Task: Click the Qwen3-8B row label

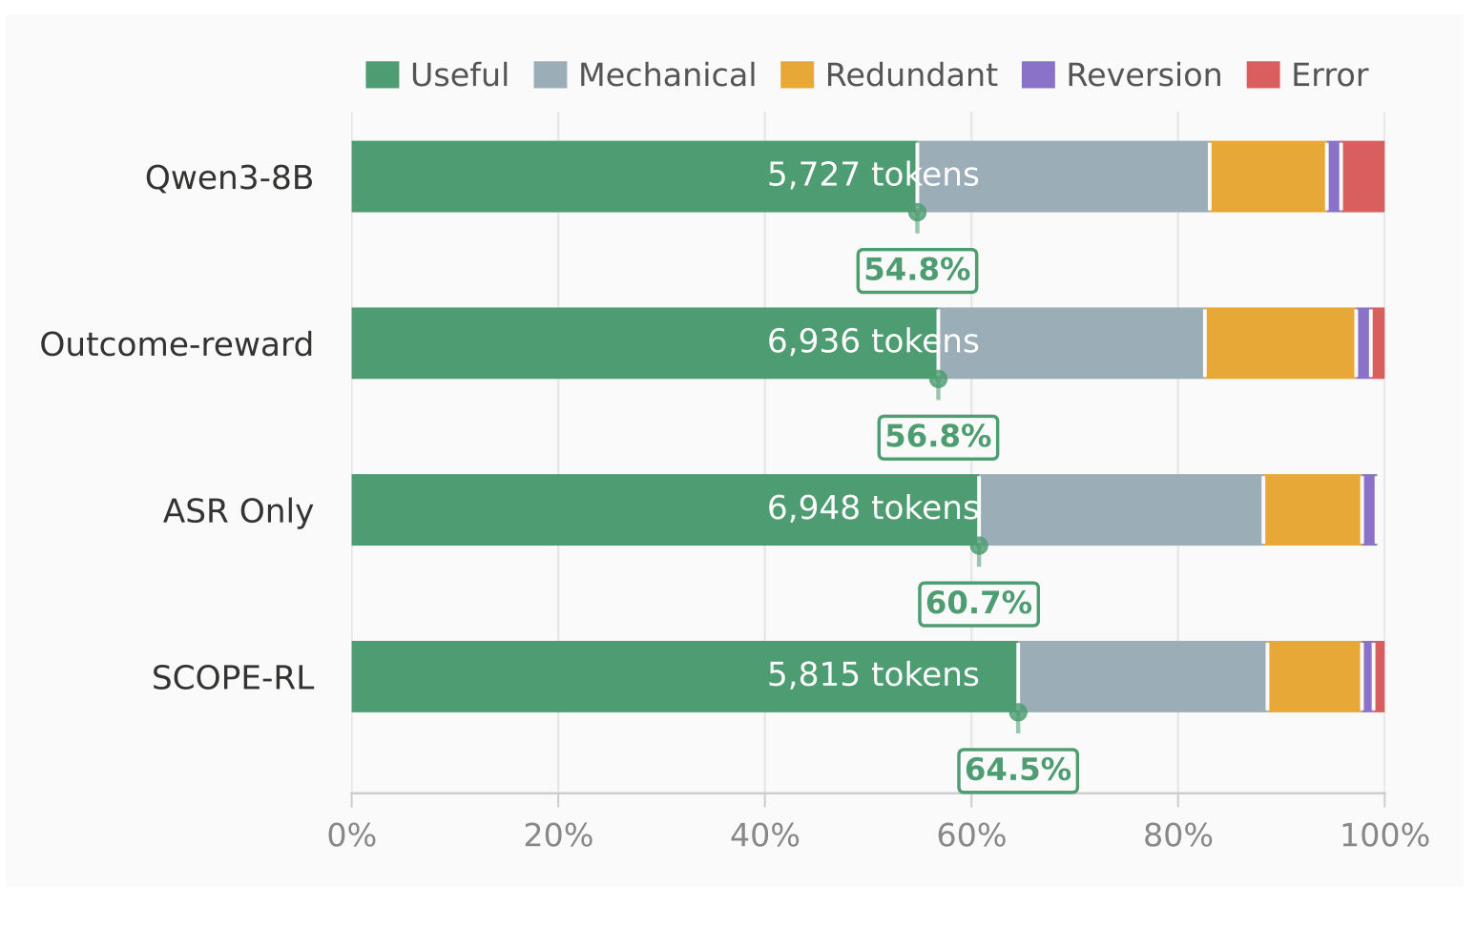Action: [x=229, y=178]
